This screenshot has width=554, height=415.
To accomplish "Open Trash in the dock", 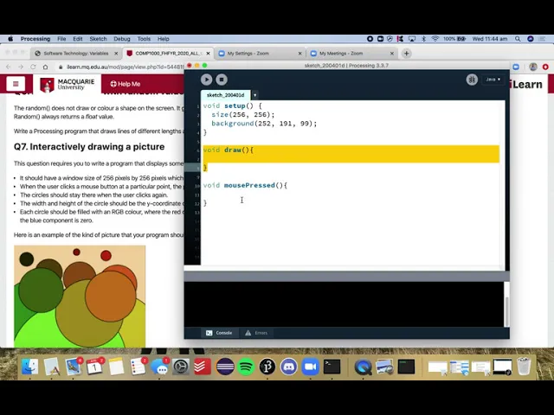I will pyautogui.click(x=524, y=367).
